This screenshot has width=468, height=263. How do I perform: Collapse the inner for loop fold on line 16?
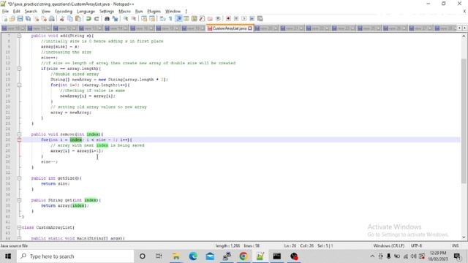pyautogui.click(x=19, y=85)
